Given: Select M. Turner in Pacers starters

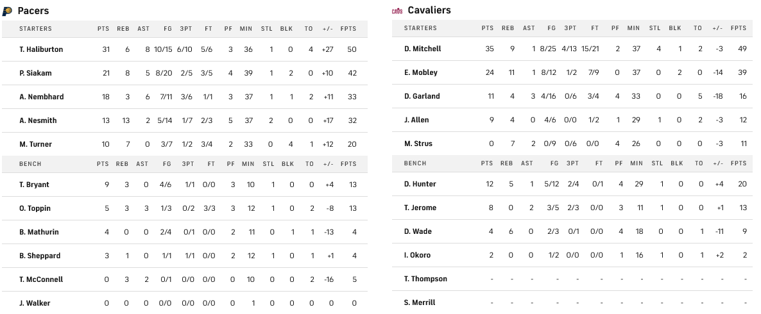Looking at the screenshot, I should [36, 144].
